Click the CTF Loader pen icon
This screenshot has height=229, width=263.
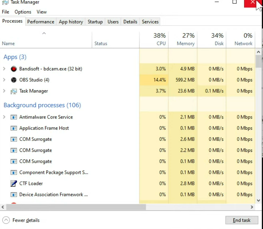pos(14,184)
